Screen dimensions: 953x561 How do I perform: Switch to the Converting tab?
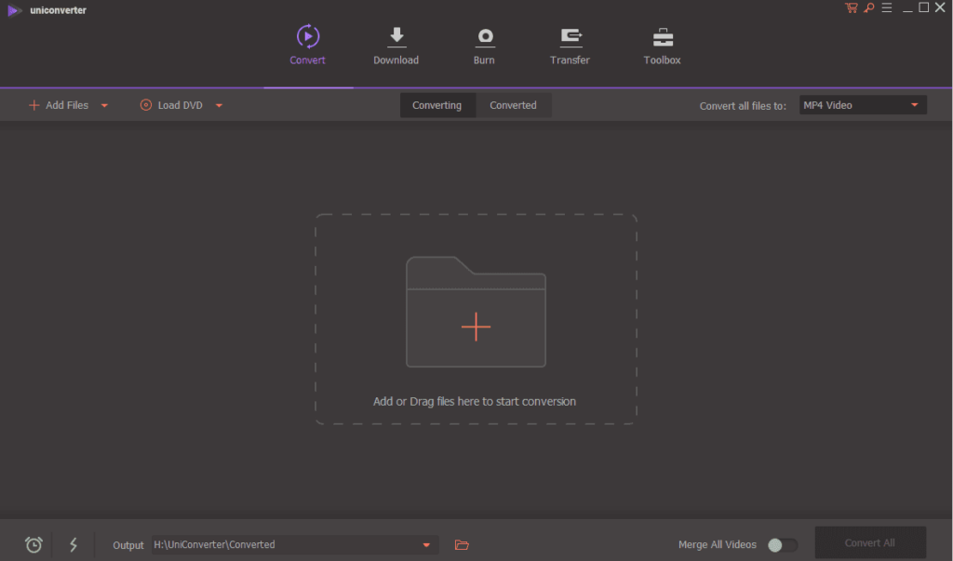coord(437,105)
